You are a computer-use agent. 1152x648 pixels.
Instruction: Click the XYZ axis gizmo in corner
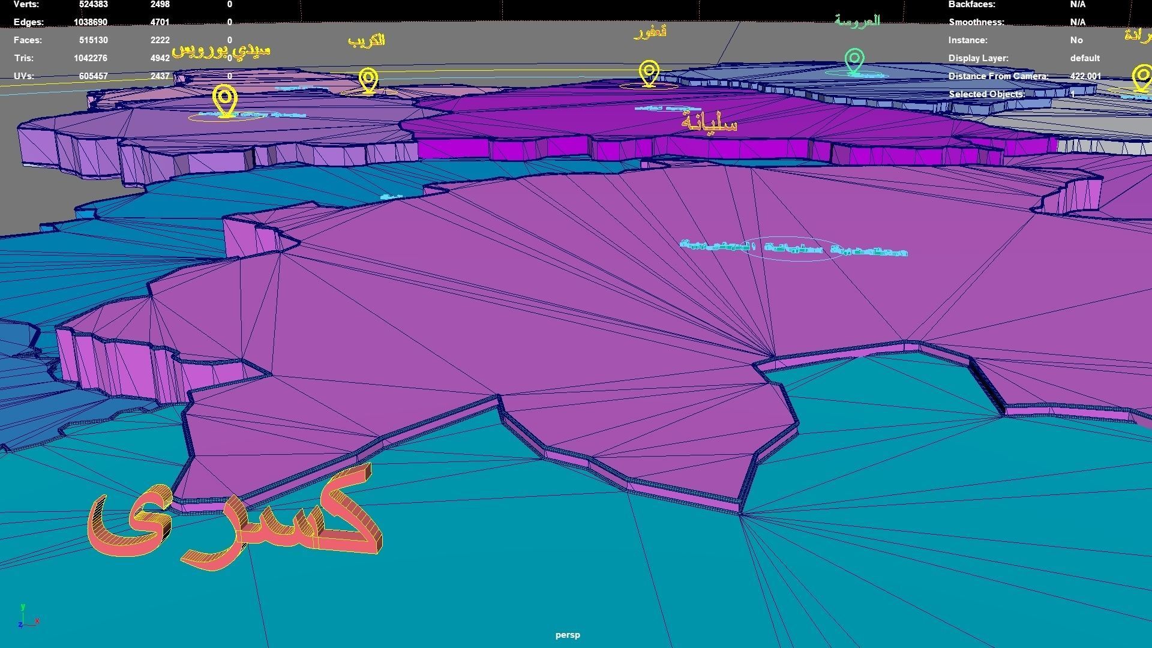click(x=28, y=618)
